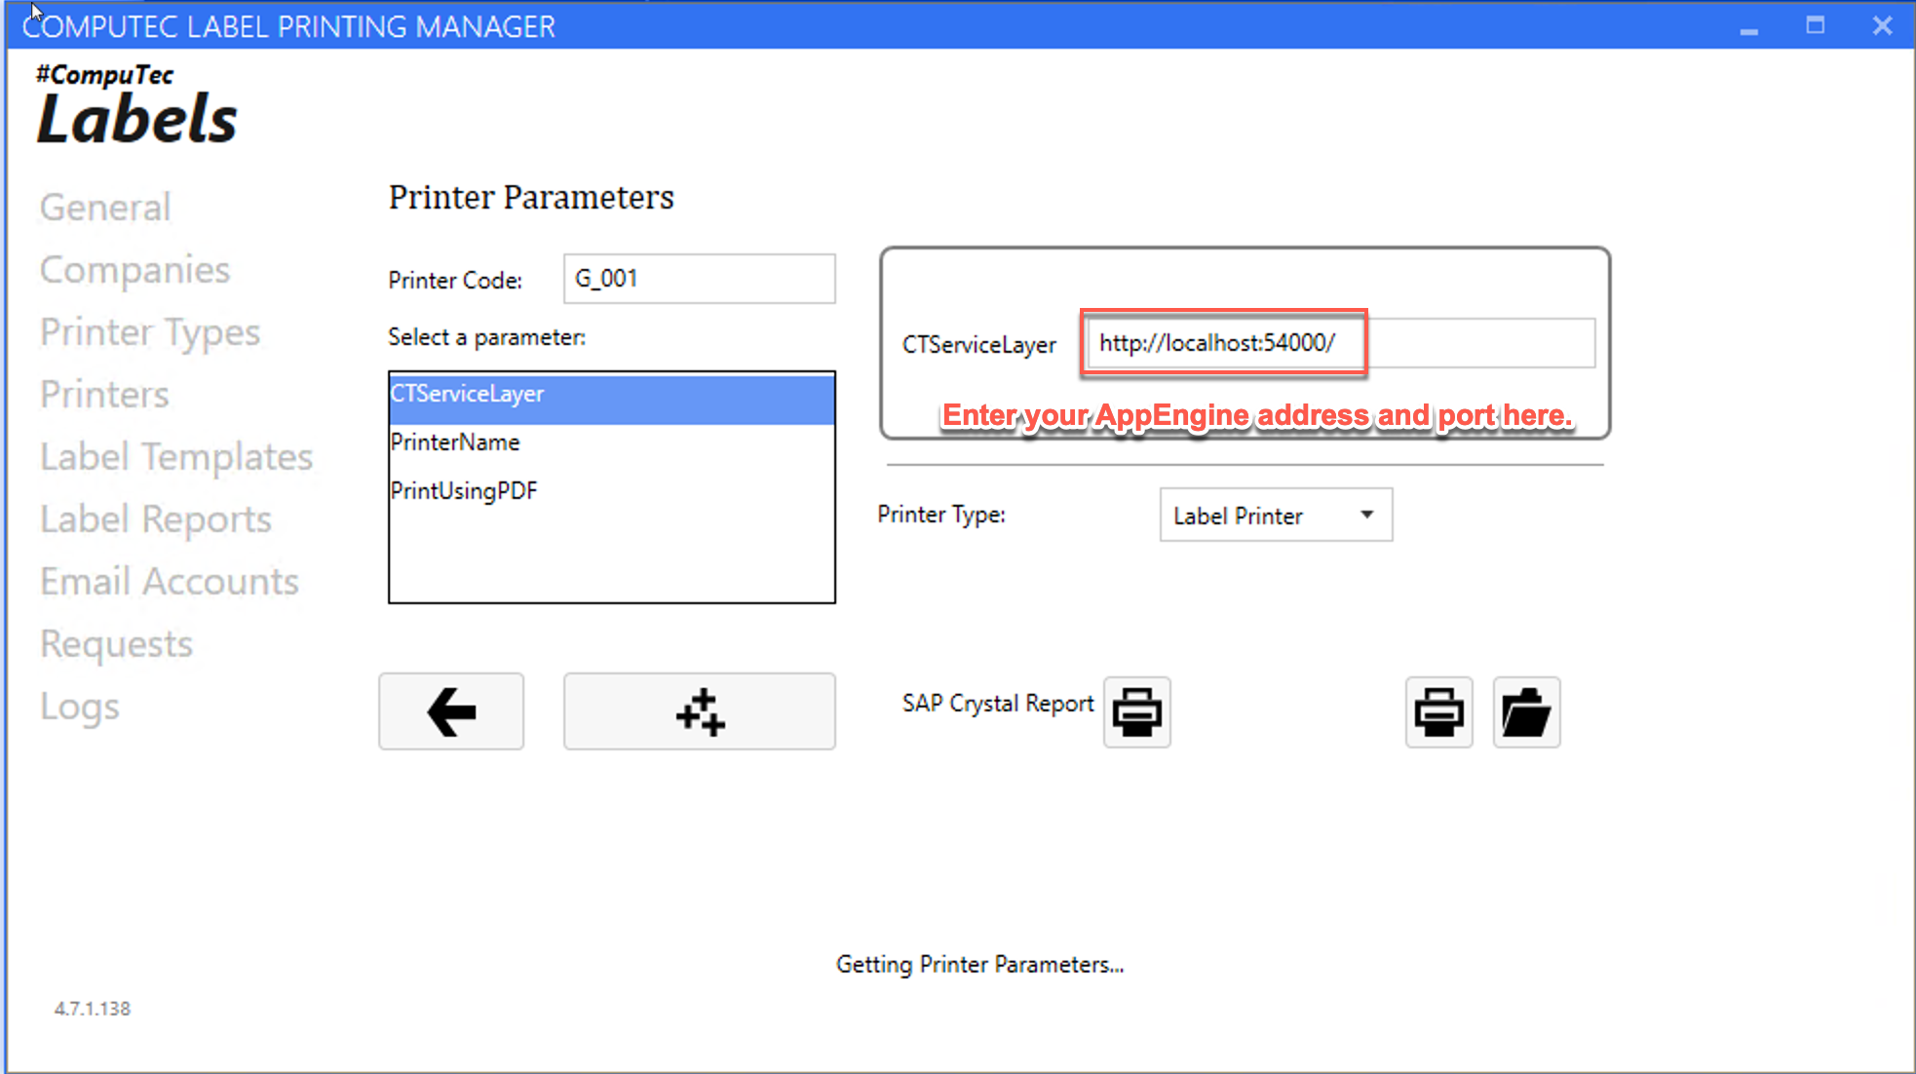Click the back arrow button
This screenshot has width=1916, height=1074.
[x=450, y=711]
